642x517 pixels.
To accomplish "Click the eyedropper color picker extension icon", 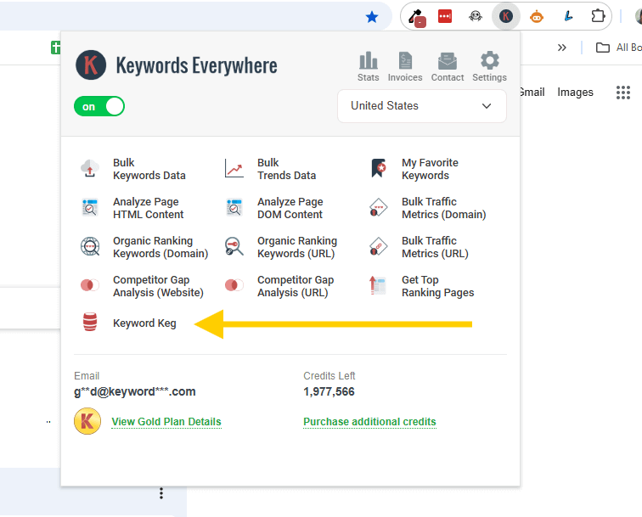I will [x=417, y=18].
